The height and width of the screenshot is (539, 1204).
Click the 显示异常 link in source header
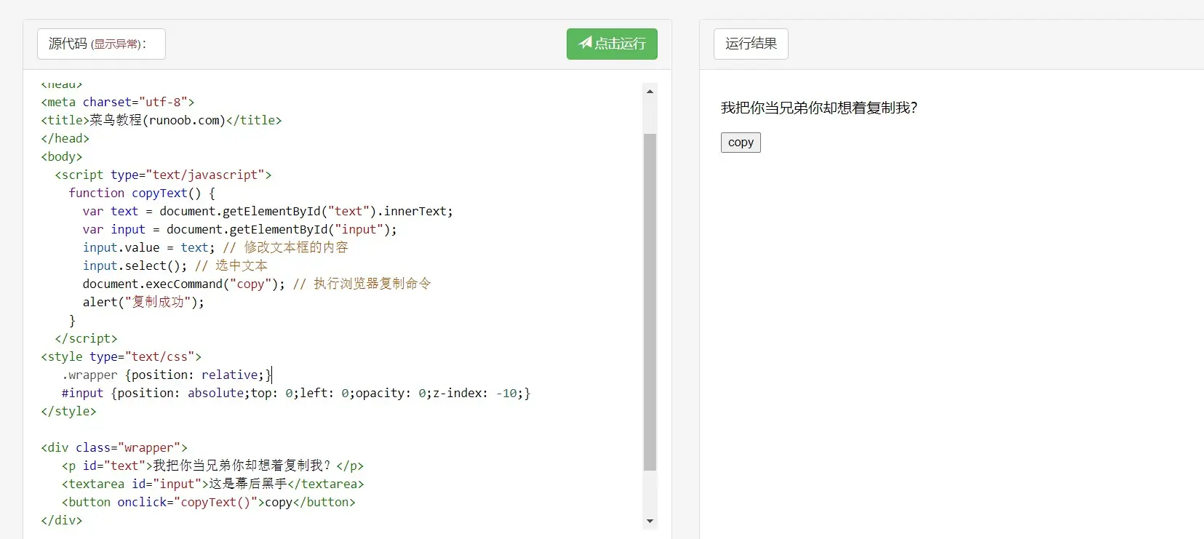click(115, 44)
